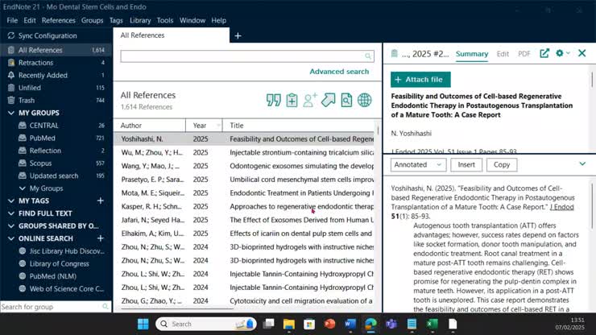Open the Recently Added group
This screenshot has width=596, height=335.
[x=56, y=75]
